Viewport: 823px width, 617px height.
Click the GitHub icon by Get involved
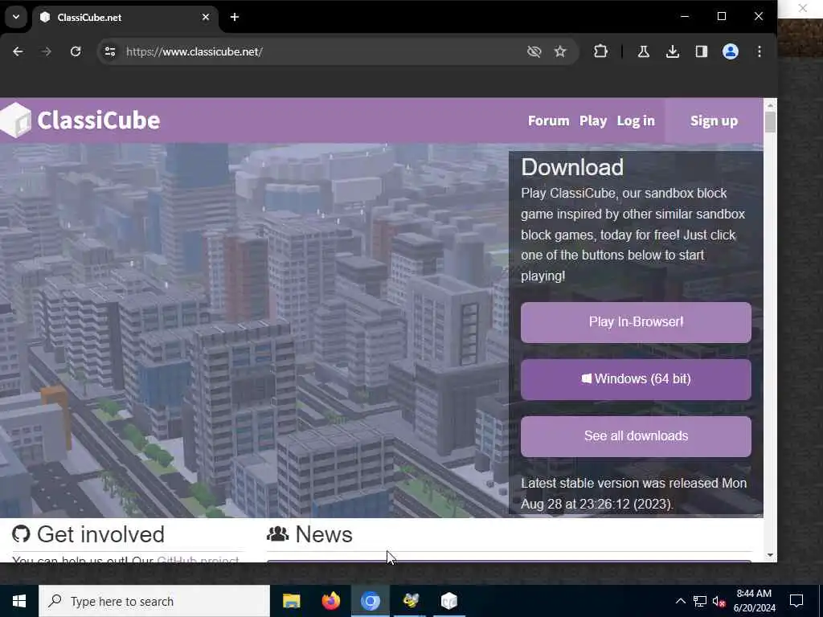[x=21, y=534]
